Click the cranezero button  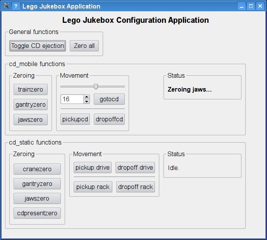coord(37,169)
